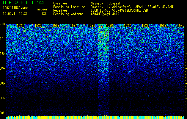The image size is (187, 119).
Task: Click the 1540 time marker
Action: pyautogui.click(x=181, y=26)
